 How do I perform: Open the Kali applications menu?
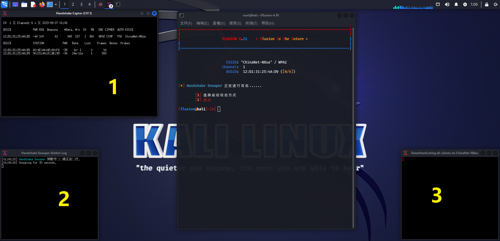coord(4,4)
